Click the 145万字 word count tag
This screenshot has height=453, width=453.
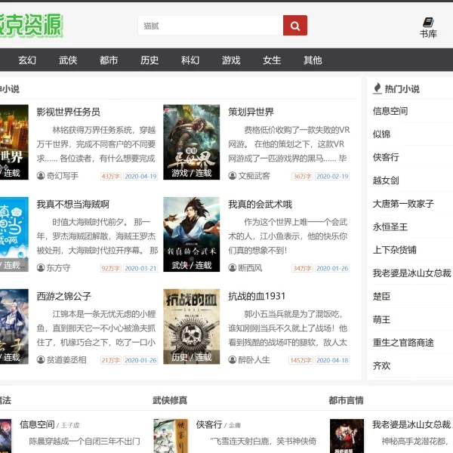[300, 360]
